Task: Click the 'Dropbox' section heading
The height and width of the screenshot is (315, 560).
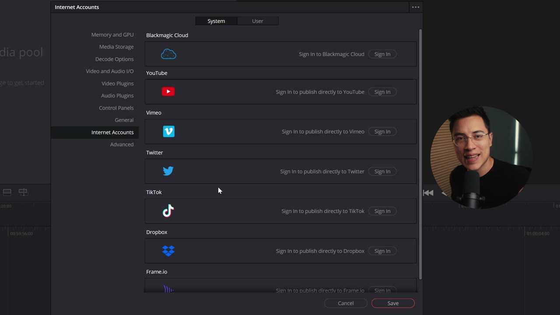Action: click(157, 232)
